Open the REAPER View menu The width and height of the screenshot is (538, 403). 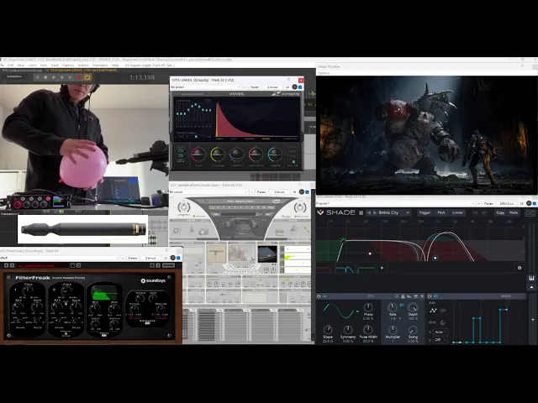(x=20, y=65)
